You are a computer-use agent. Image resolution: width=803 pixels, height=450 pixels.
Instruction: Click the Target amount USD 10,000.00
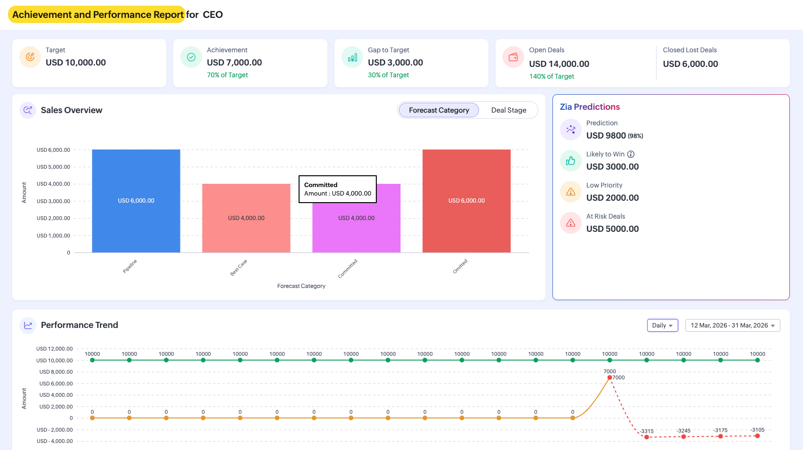tap(76, 63)
